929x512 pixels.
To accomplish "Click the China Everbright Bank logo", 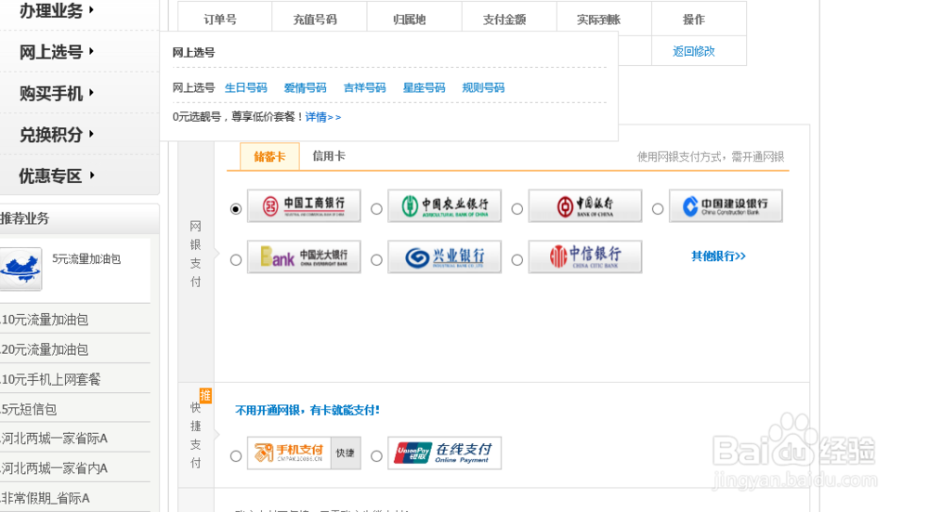I will pos(304,256).
